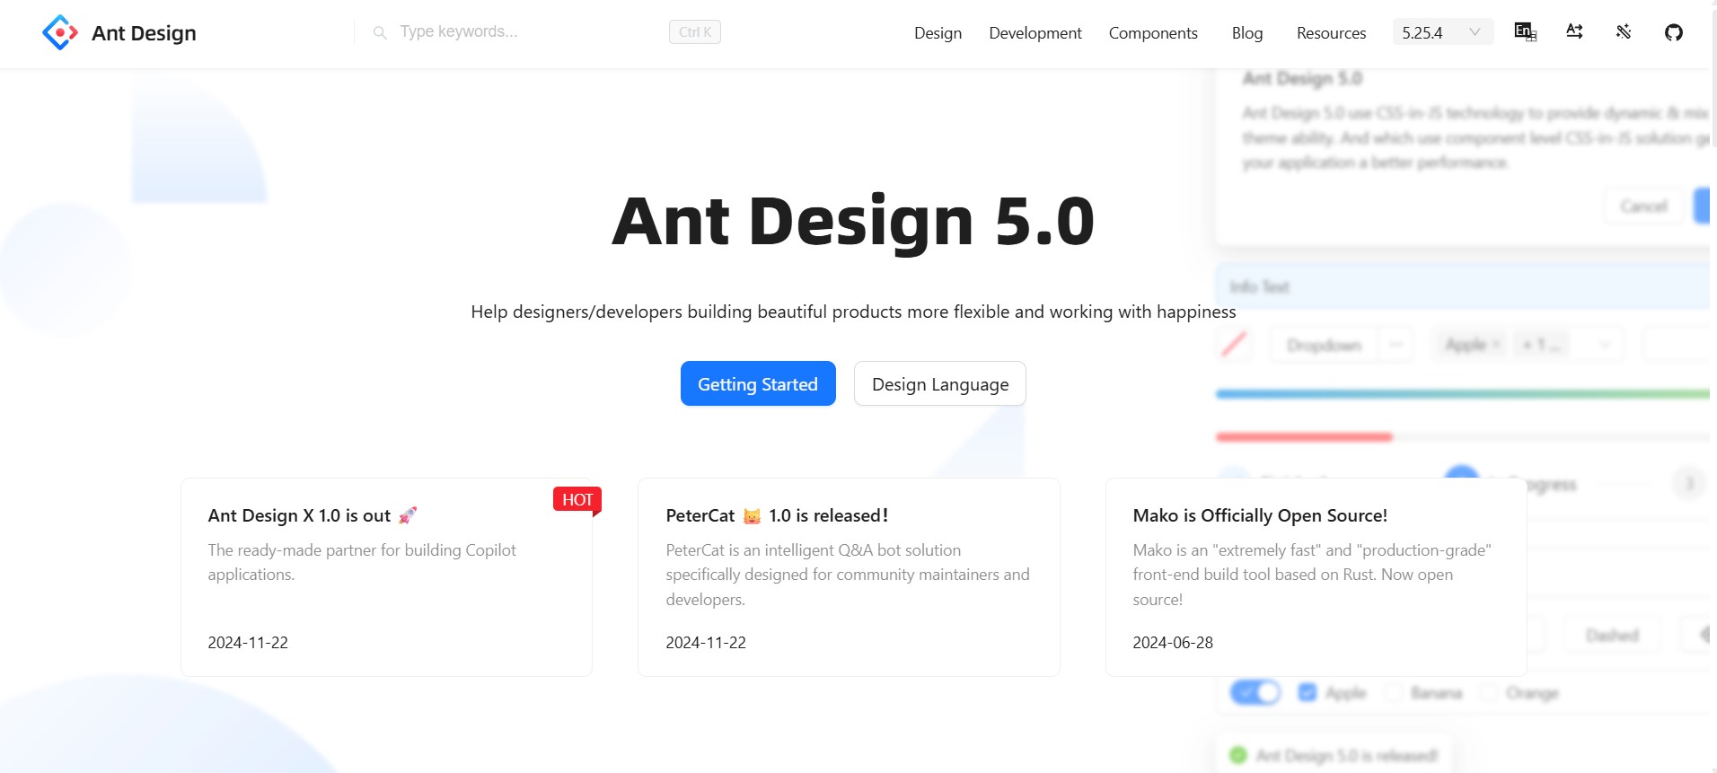This screenshot has height=773, width=1717.
Task: Click the Design Language button
Action: [x=940, y=383]
